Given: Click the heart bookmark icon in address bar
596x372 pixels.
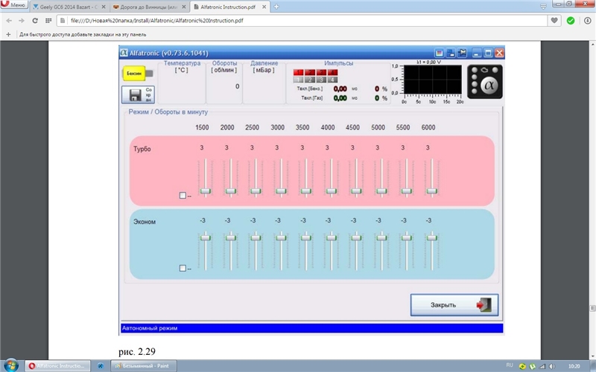Looking at the screenshot, I should [x=554, y=20].
